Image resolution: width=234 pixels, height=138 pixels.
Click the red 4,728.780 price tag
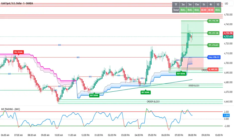point(228,33)
